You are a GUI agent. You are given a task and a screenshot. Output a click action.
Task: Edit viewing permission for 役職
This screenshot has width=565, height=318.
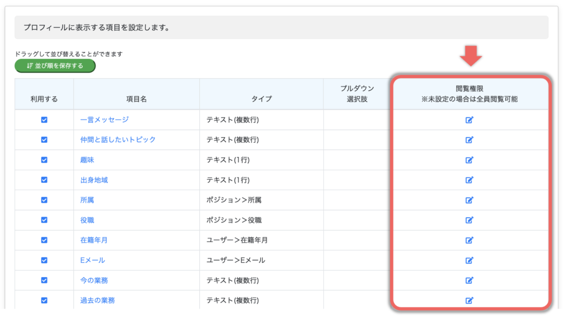tap(470, 220)
